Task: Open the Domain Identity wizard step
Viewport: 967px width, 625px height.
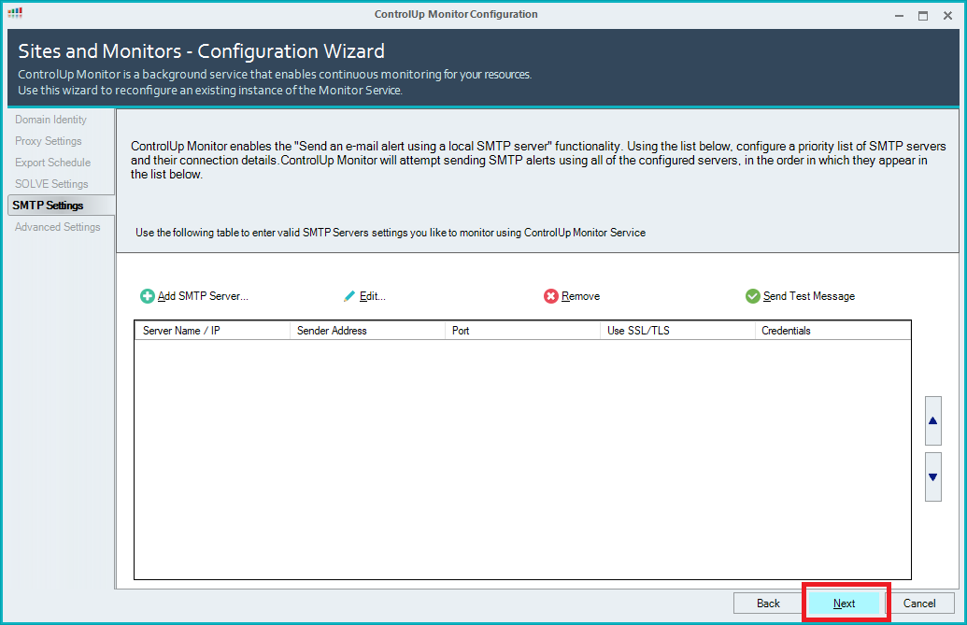Action: [x=50, y=120]
